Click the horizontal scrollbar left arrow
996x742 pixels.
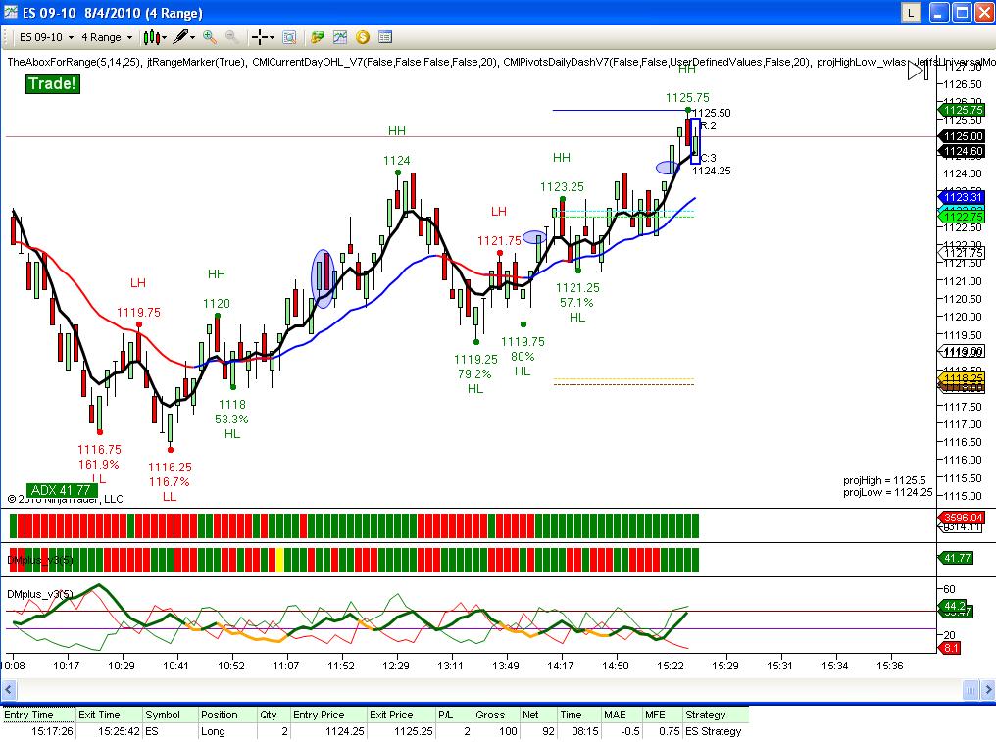(8, 689)
